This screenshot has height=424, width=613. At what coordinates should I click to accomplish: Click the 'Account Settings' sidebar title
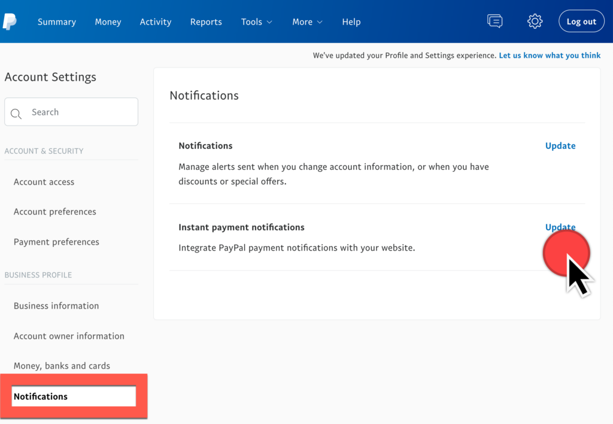tap(50, 77)
